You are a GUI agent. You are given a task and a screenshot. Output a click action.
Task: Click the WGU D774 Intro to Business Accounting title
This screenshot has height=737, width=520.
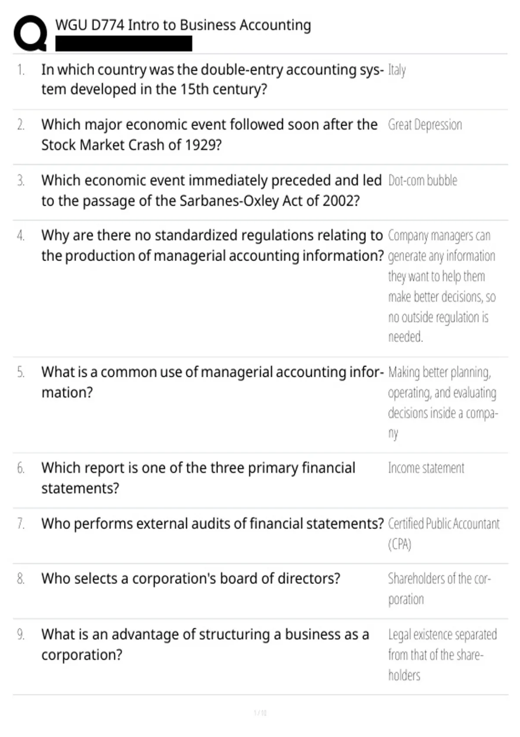click(183, 25)
